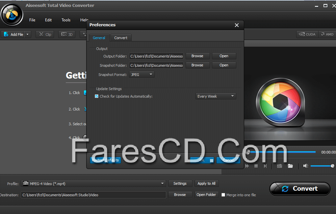Adjust the volume slider
The width and height of the screenshot is (336, 214).
(322, 166)
